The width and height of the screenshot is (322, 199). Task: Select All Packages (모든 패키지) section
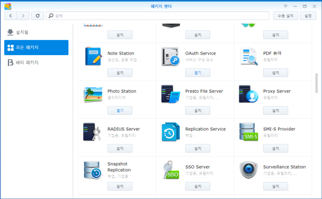36,47
